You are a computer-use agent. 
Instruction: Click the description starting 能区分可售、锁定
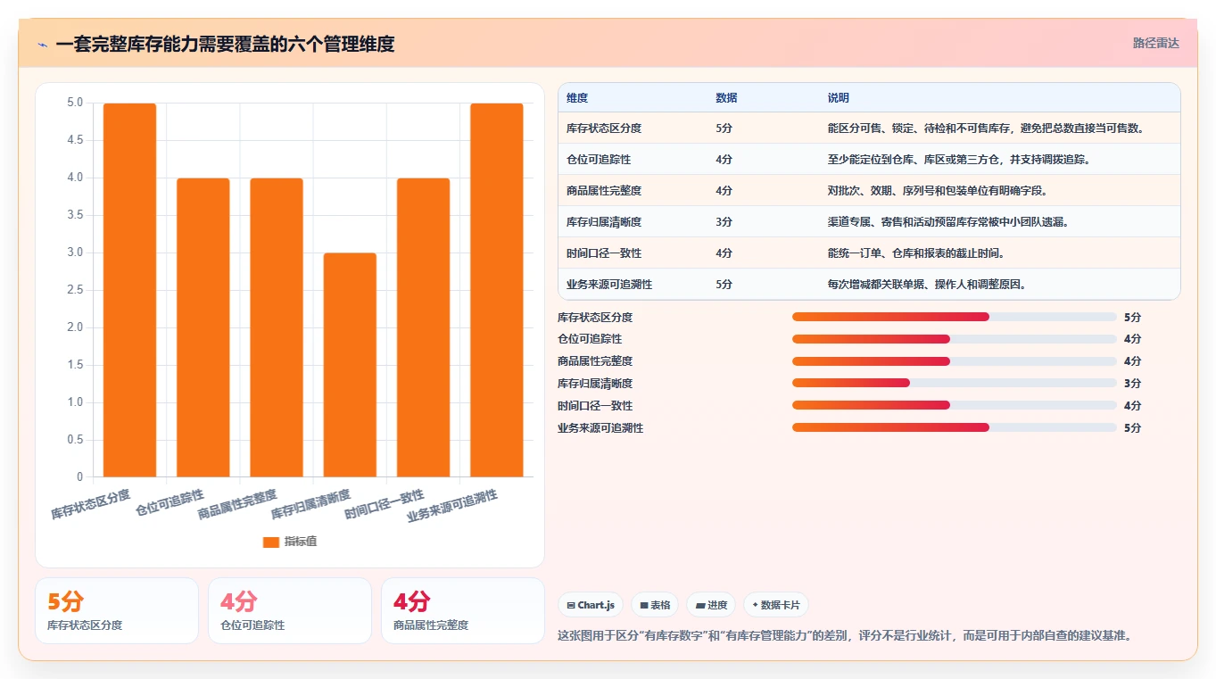pos(986,128)
